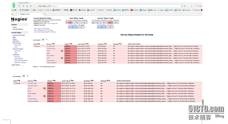Open the MYSQL bookmark with black icon
228x124 pixels.
pyautogui.click(x=74, y=10)
